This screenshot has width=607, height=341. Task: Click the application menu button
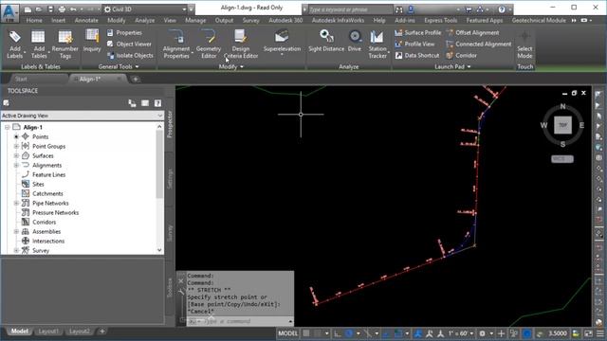pyautogui.click(x=9, y=12)
